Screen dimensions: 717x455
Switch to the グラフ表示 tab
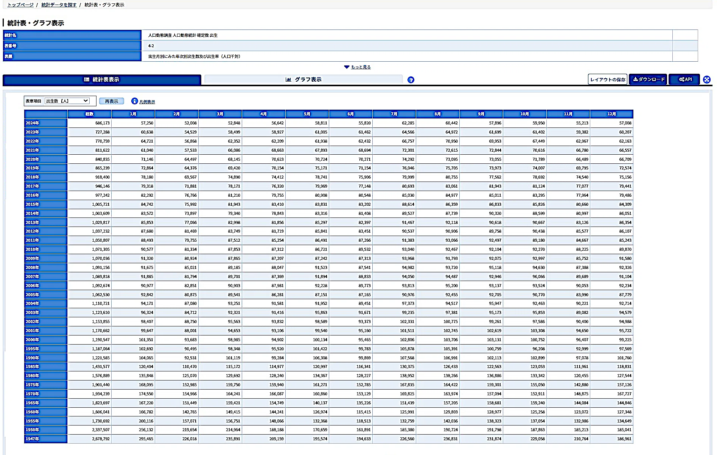click(303, 79)
